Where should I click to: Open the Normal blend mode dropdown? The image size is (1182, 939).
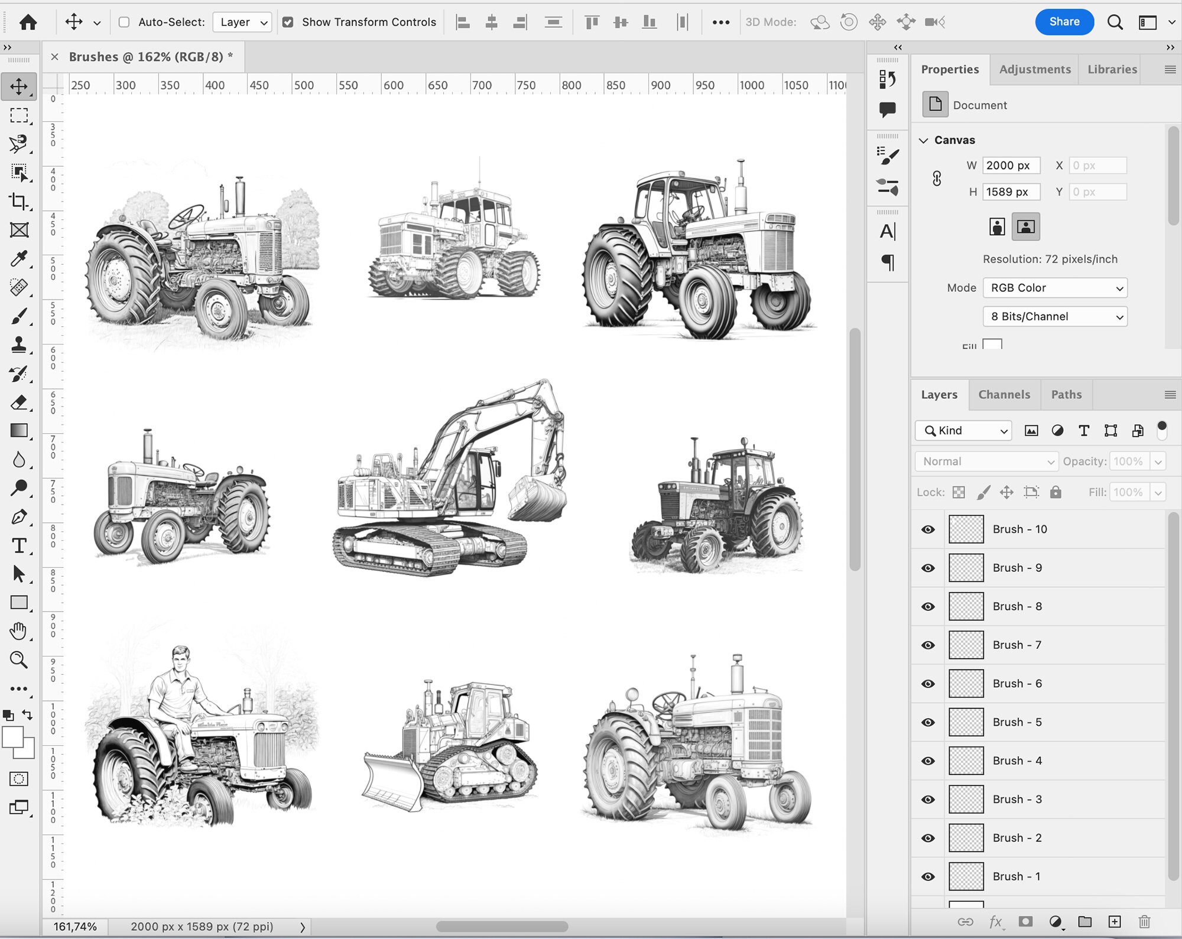coord(986,462)
